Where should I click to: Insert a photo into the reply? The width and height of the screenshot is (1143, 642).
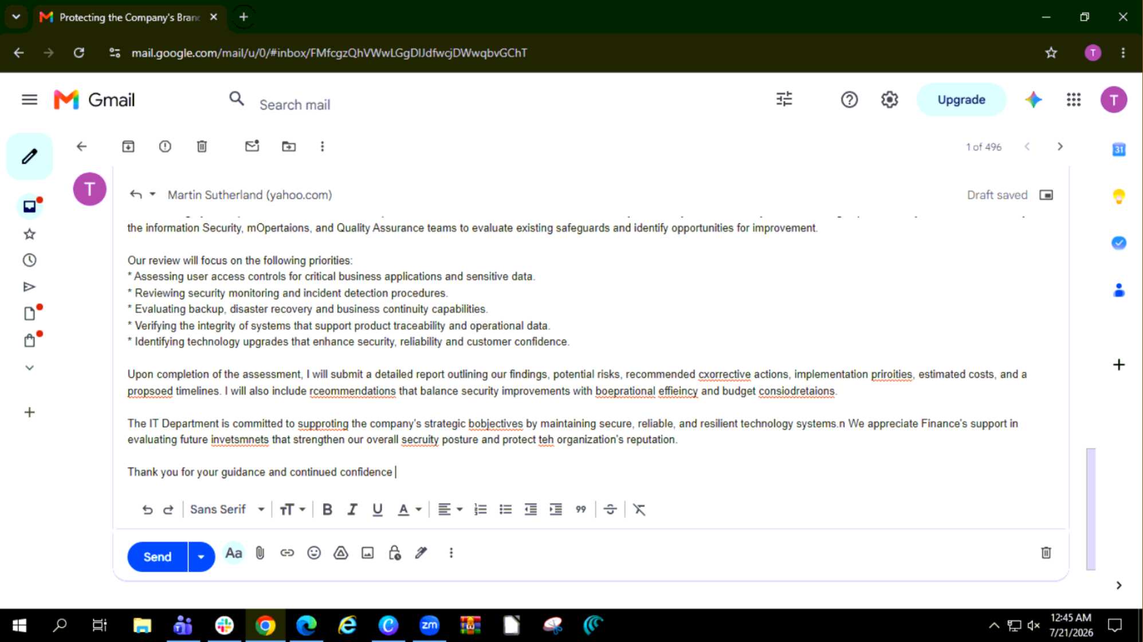(x=368, y=553)
